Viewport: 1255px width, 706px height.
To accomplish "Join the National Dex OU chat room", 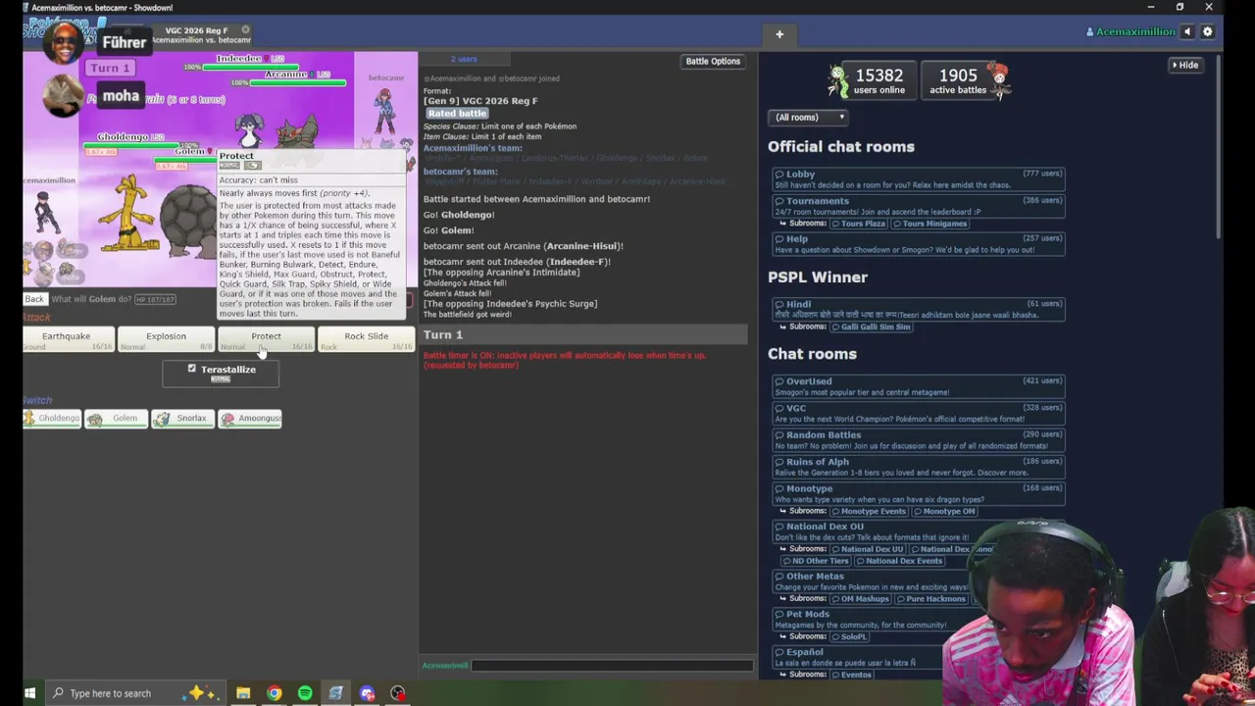I will (x=918, y=531).
